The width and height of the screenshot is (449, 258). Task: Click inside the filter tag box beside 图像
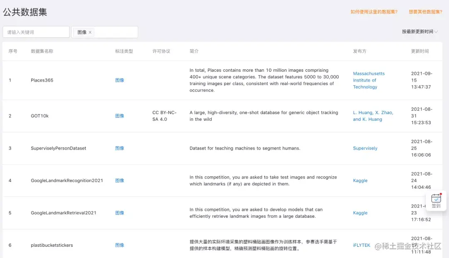coord(116,32)
